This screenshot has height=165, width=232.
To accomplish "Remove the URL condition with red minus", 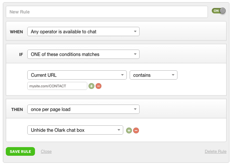I will click(98, 86).
